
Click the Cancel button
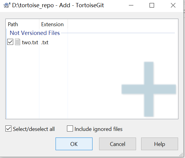[x=117, y=144]
